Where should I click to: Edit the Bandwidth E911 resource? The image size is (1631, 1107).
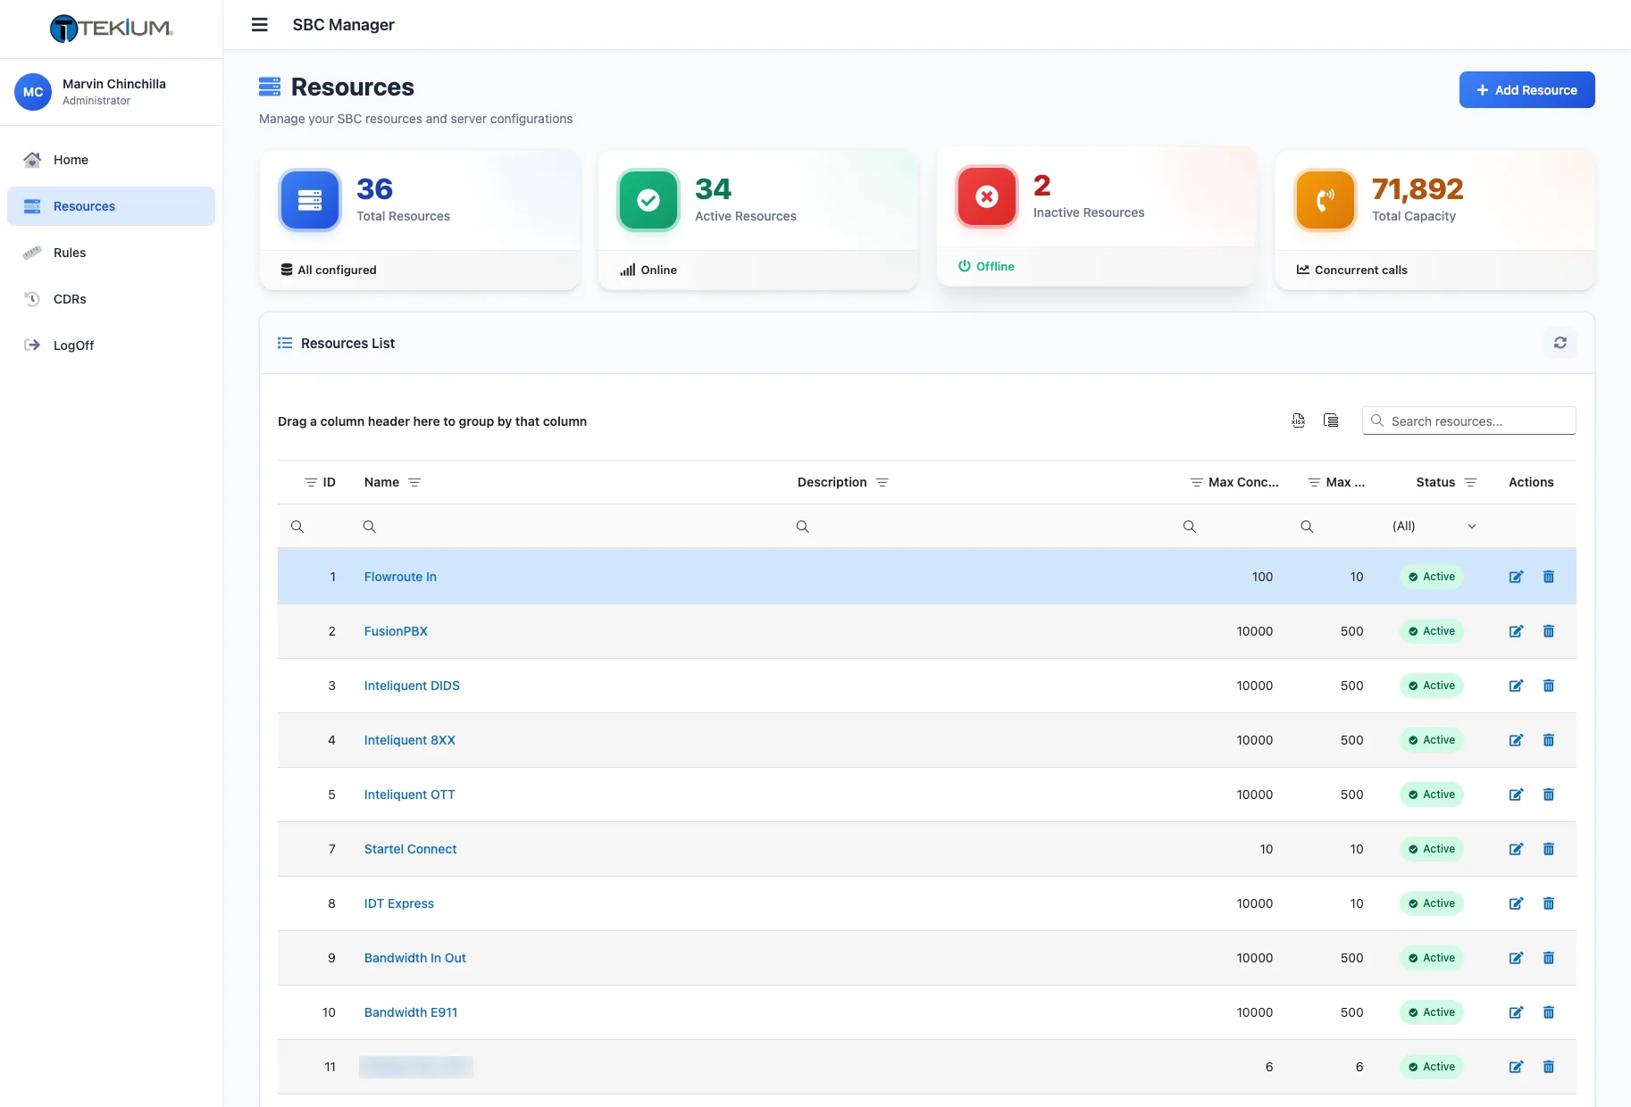tap(1516, 1012)
